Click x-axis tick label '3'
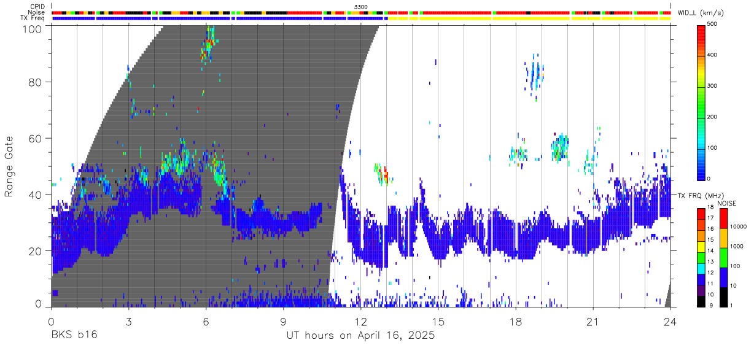 pyautogui.click(x=128, y=322)
